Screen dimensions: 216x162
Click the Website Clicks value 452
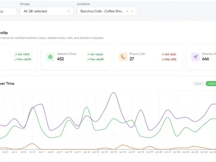click(60, 59)
